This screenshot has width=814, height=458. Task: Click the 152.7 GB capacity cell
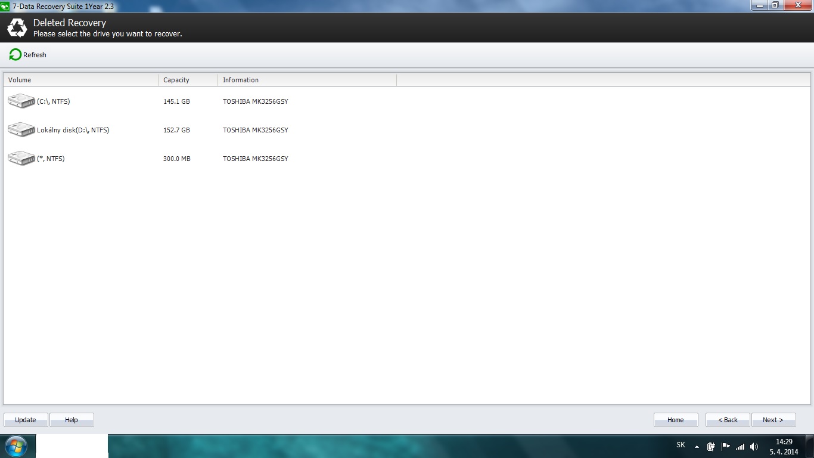pos(176,131)
